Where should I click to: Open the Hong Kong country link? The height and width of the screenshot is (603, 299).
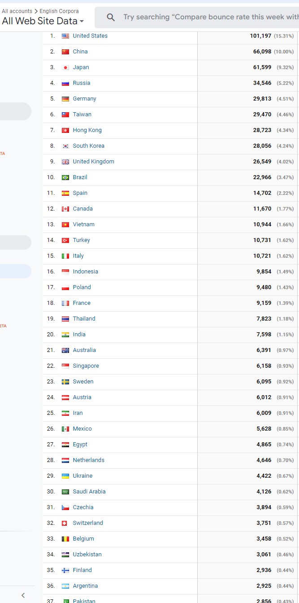(x=87, y=130)
